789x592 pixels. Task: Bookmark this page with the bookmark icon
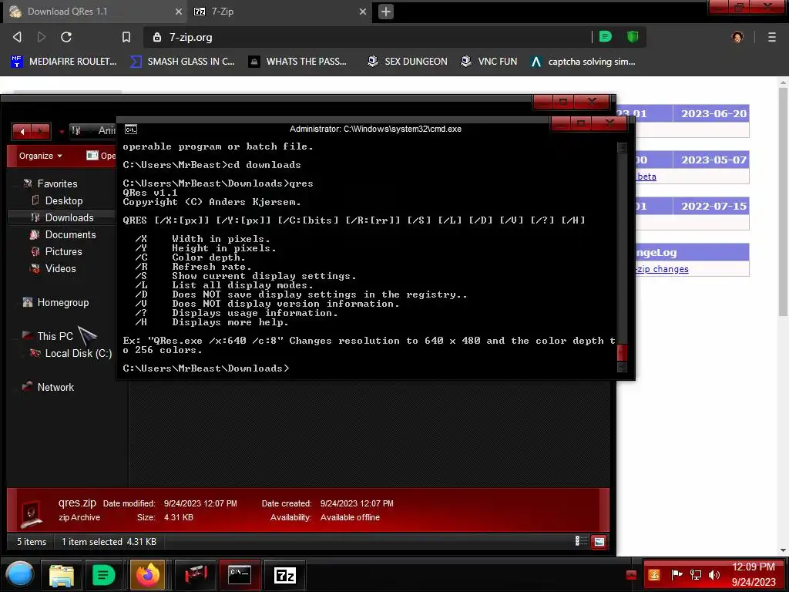pyautogui.click(x=126, y=37)
